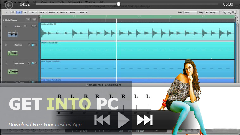Click the hierarchy-up arrow button in toolbar
This screenshot has width=240, height=135.
pyautogui.click(x=6, y=12)
